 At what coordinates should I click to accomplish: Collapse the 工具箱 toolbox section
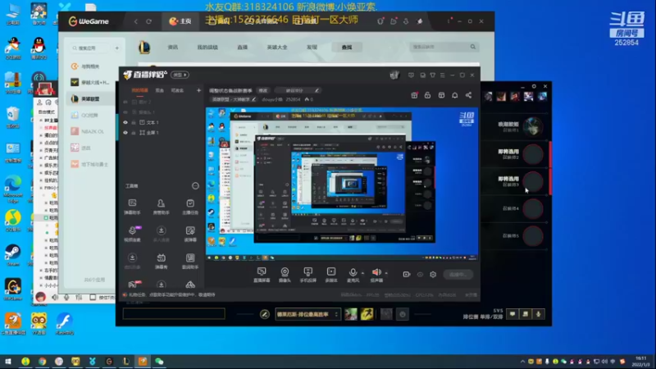point(195,186)
